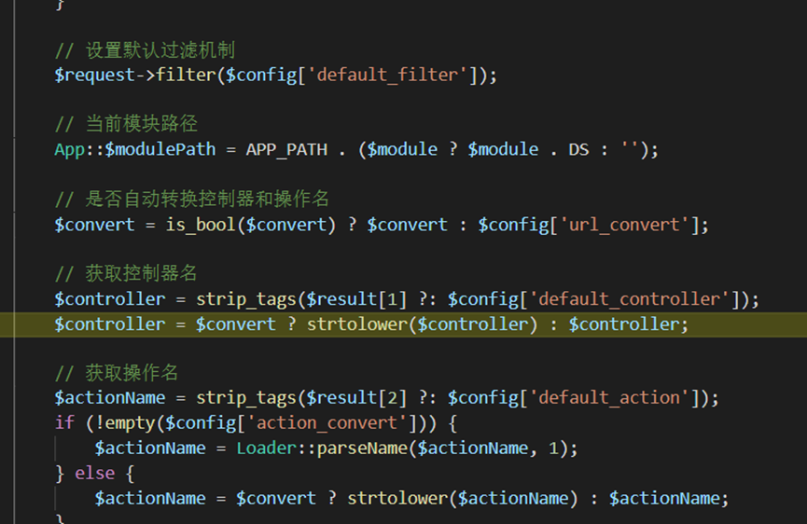807x524 pixels.
Task: Click the is_bool function call
Action: coord(201,225)
